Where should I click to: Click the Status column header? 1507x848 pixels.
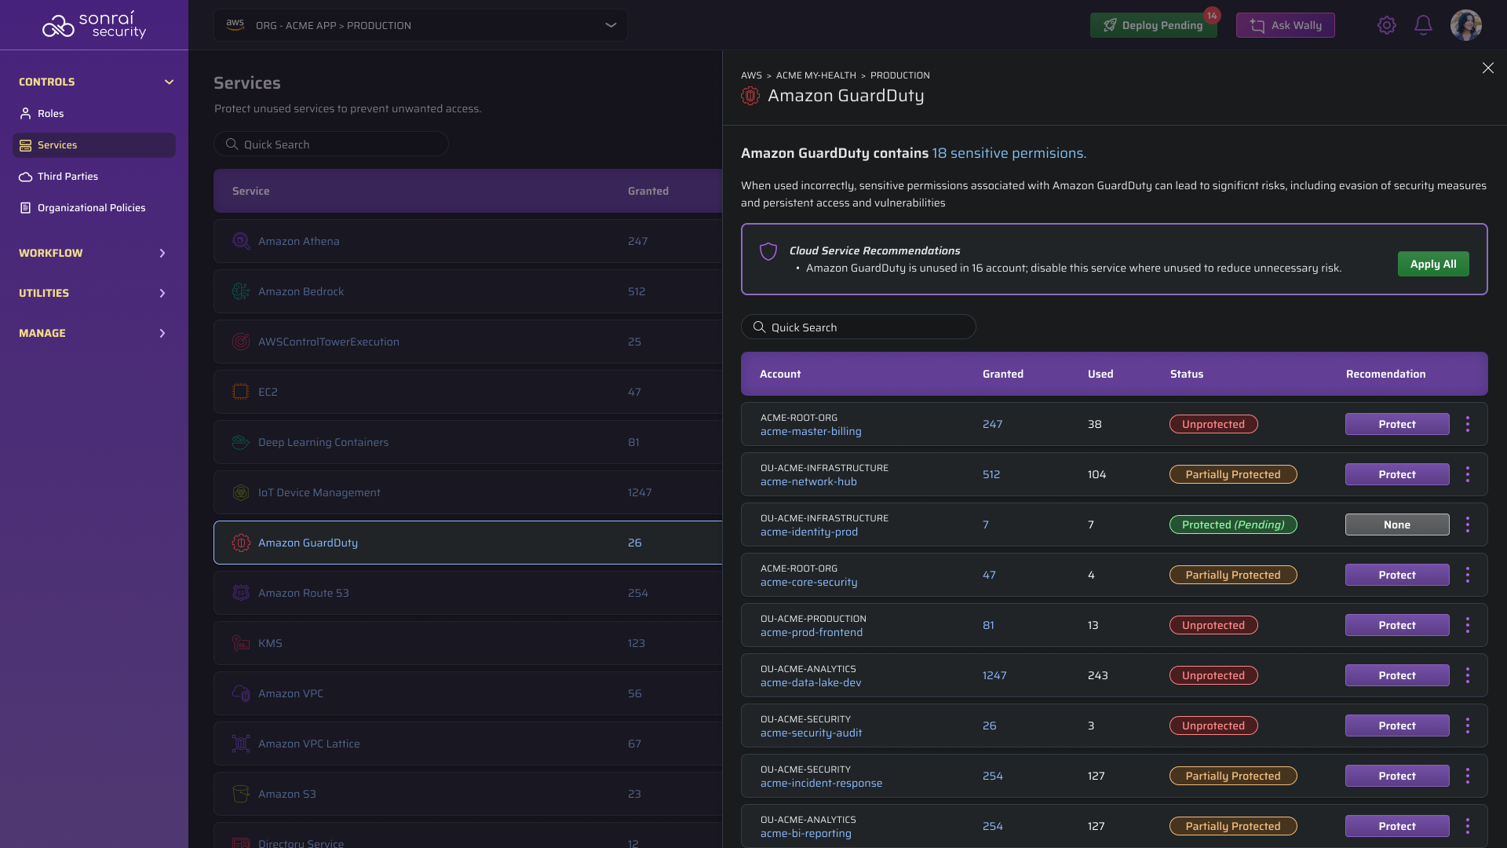point(1187,374)
